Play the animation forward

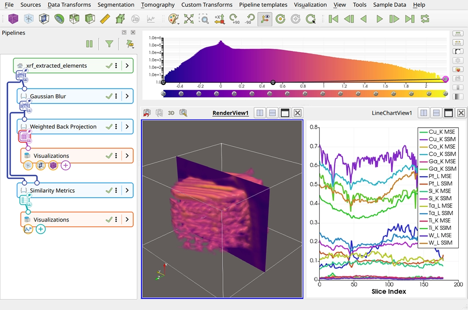coord(379,19)
